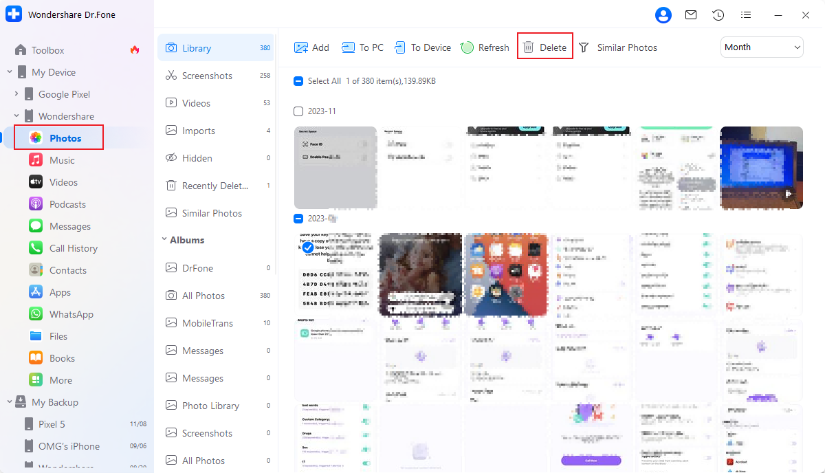Switch to the Recently Deleted view
This screenshot has height=473, width=825.
pyautogui.click(x=213, y=185)
